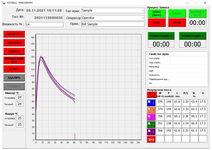Click P value 138 in test 4
Screen dimensions: 212x150
168,124
